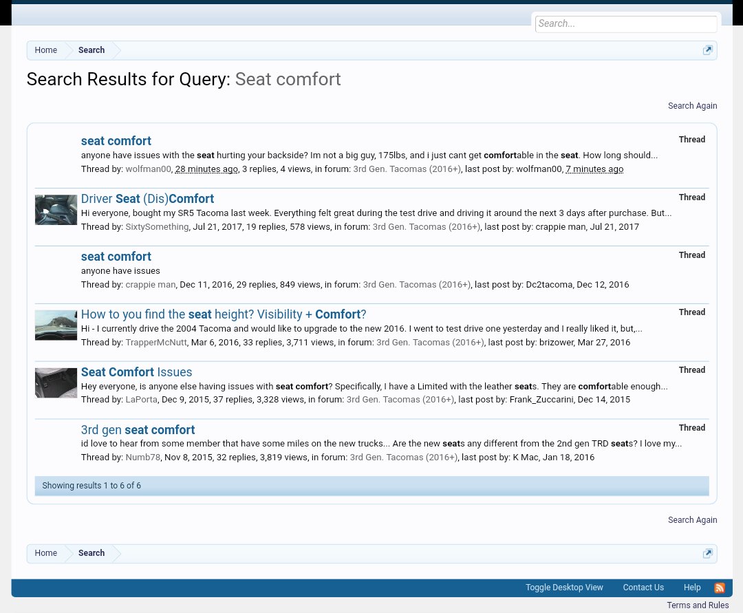Viewport: 743px width, 613px height.
Task: Open the seat comfort thread by crappie man
Action: 116,257
